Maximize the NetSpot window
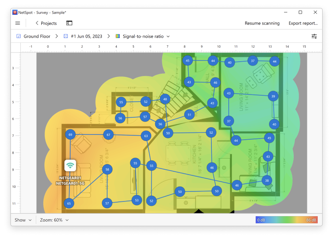The width and height of the screenshot is (333, 239). point(300,12)
